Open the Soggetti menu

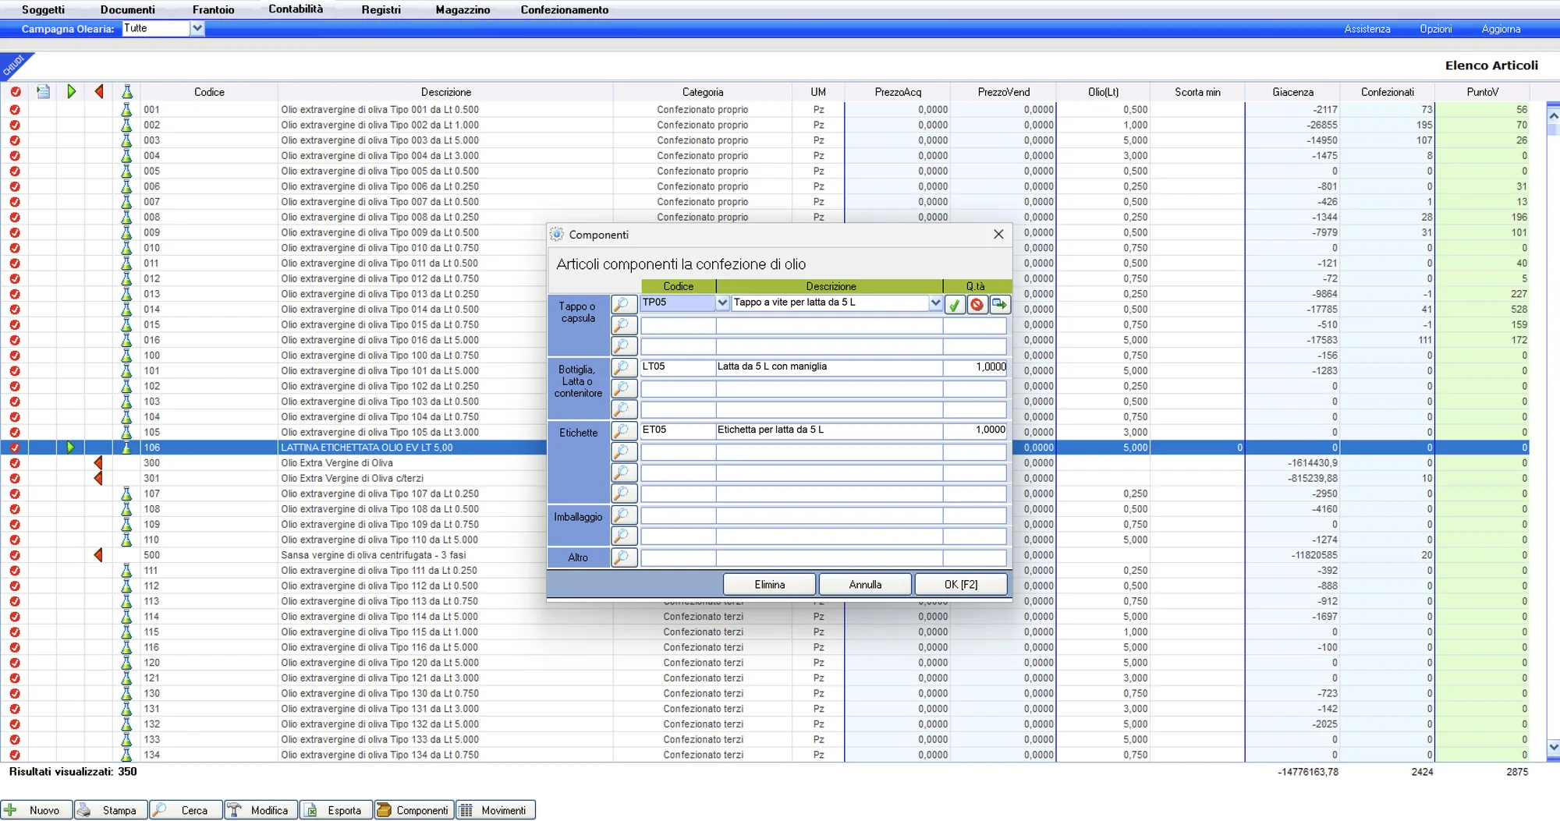point(43,10)
